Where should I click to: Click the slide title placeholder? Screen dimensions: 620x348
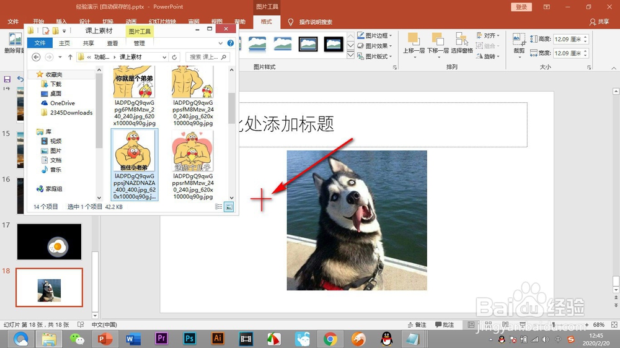383,124
